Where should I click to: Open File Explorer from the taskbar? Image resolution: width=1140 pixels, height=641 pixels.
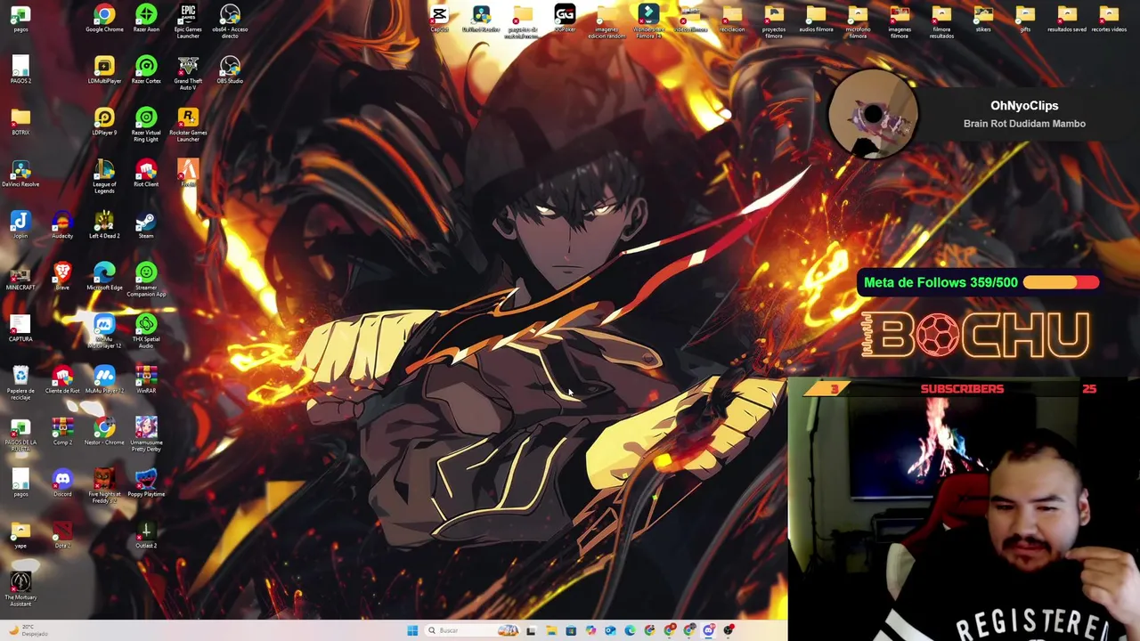coord(551,630)
